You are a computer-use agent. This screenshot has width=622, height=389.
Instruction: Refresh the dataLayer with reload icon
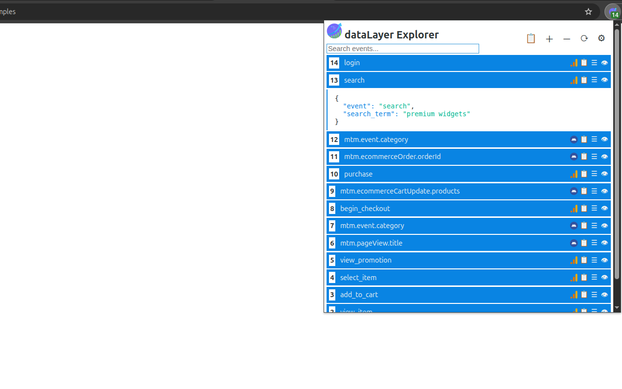(x=584, y=38)
